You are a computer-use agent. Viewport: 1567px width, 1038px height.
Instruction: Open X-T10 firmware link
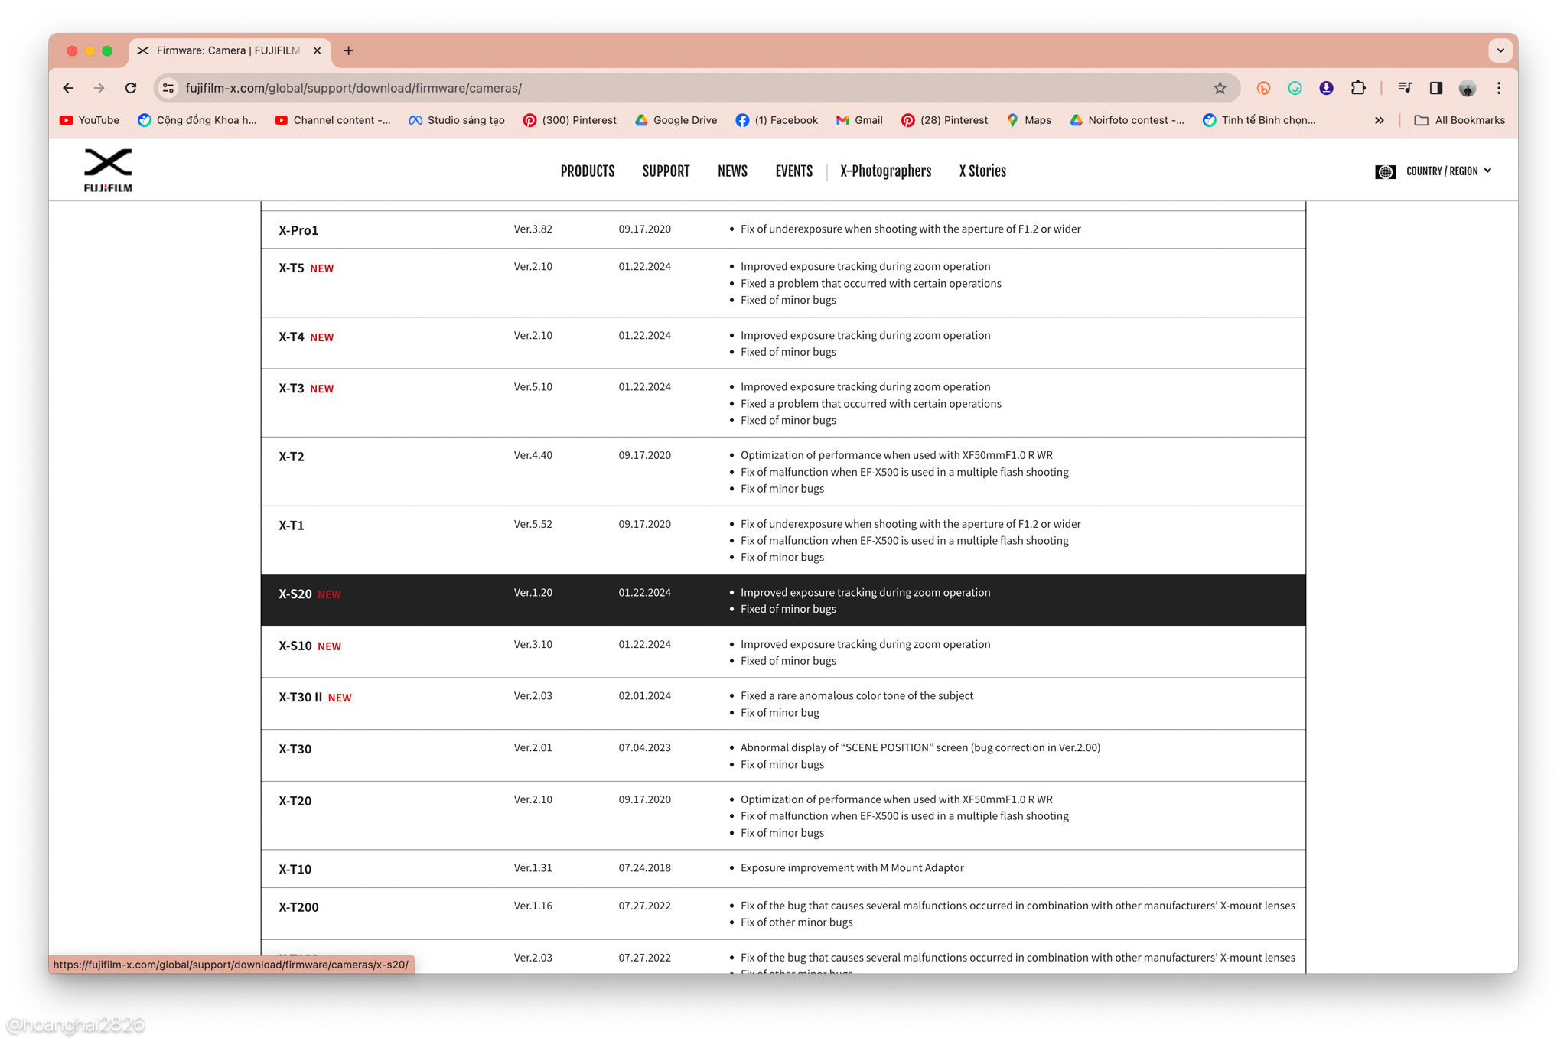coord(783,868)
